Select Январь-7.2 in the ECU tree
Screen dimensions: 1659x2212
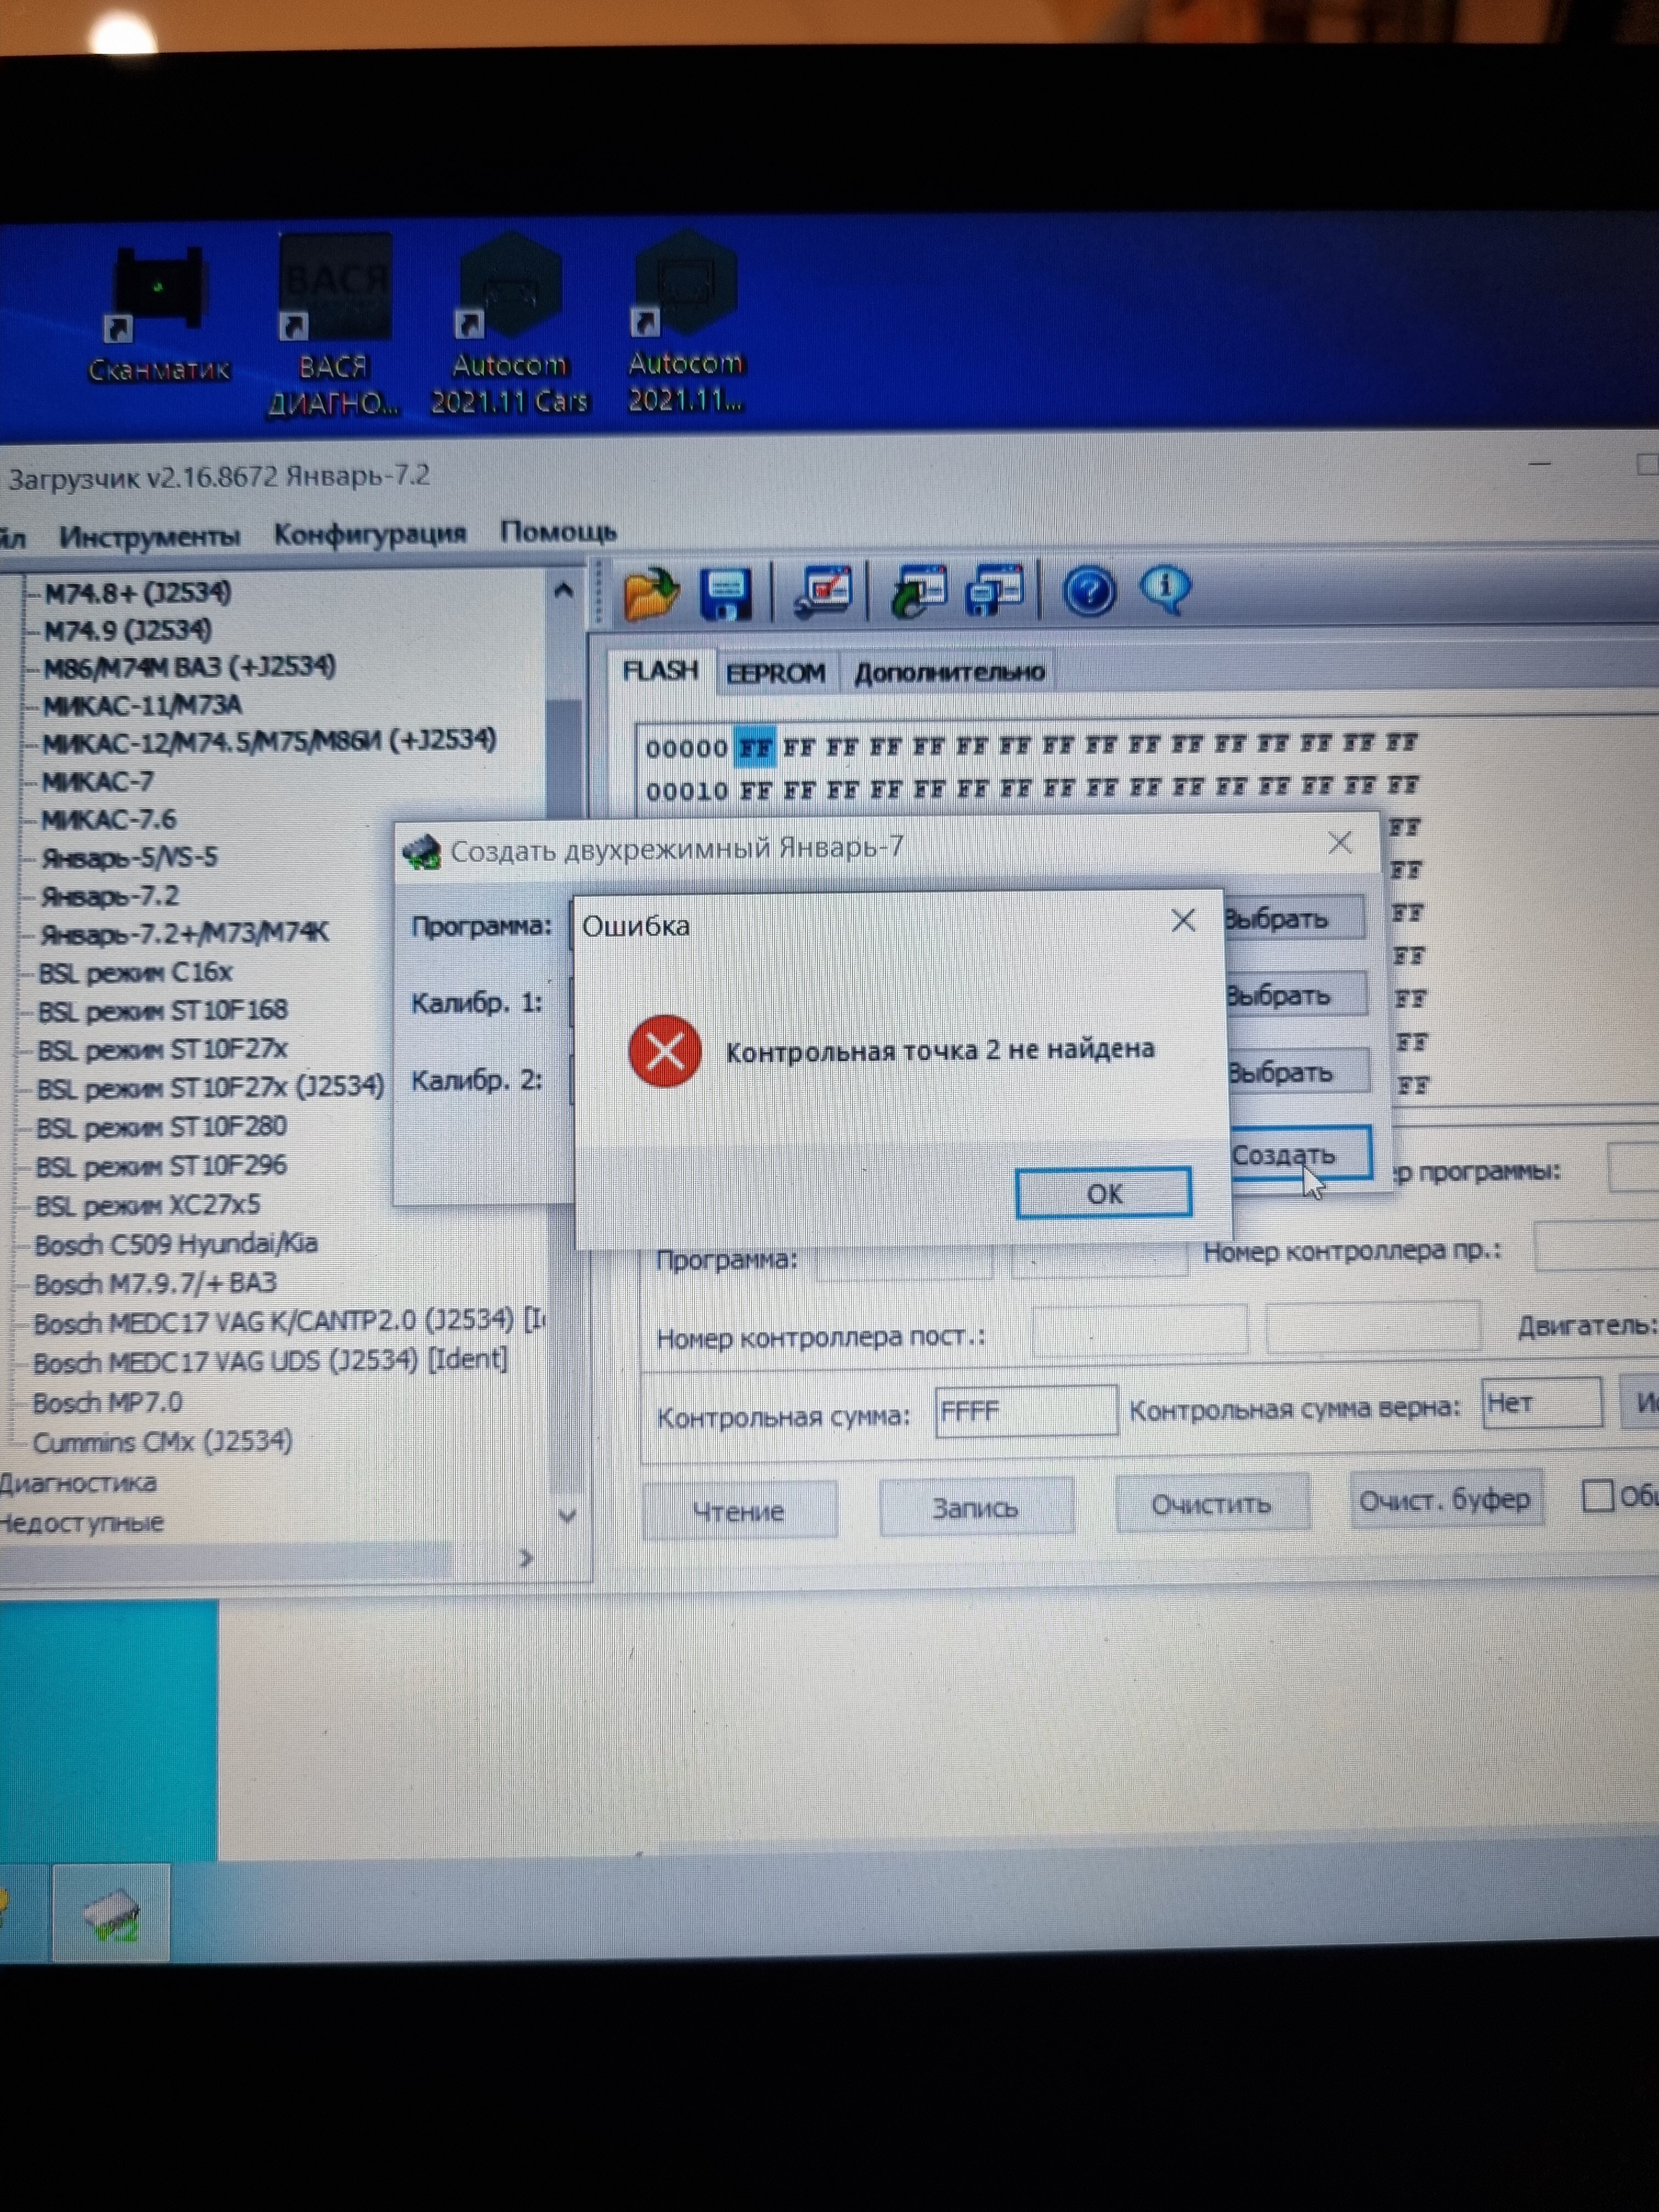point(109,896)
